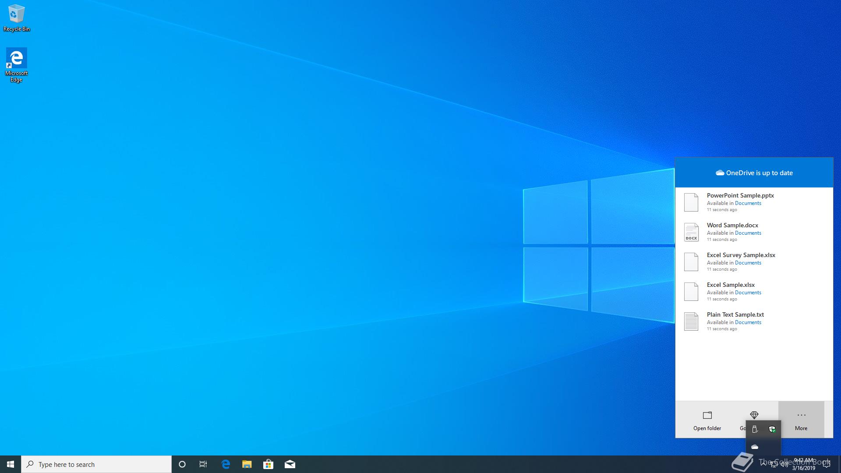Click the PowerPoint Sample.pptx file icon

pyautogui.click(x=691, y=202)
